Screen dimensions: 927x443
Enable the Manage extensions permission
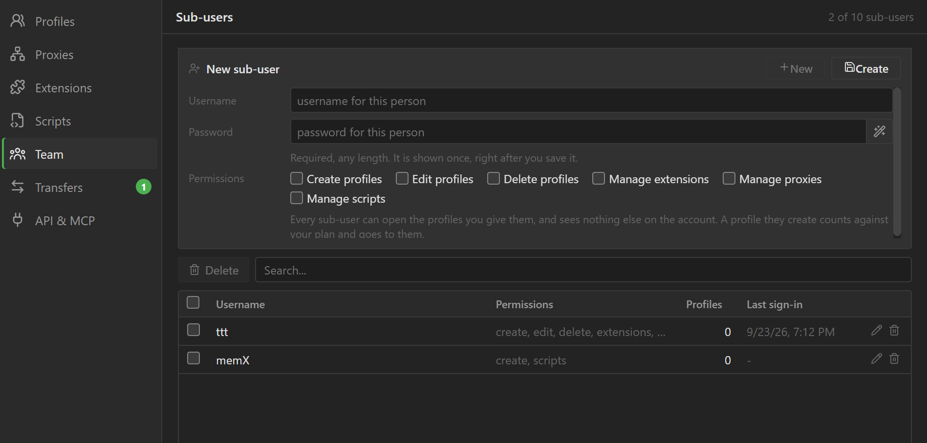click(599, 178)
